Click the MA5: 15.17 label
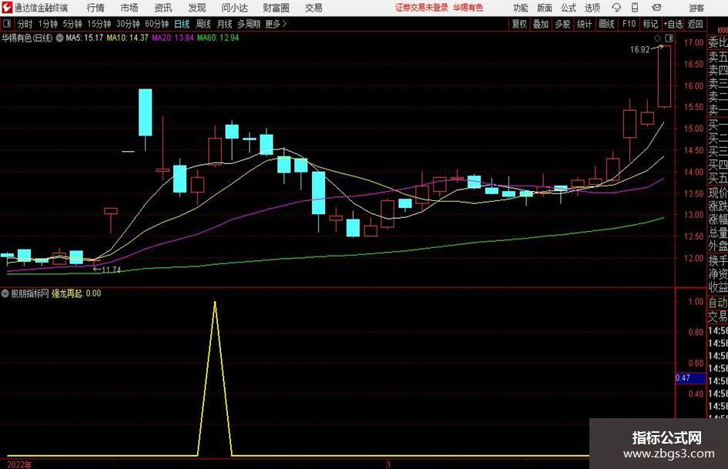 click(85, 38)
